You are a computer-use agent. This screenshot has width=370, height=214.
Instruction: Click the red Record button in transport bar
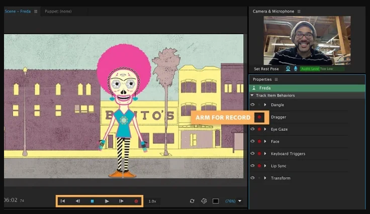click(x=136, y=201)
